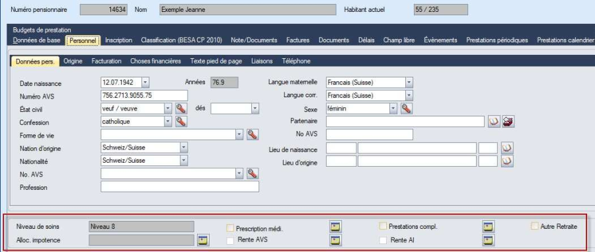Click into the Profession text field
The image size is (595, 252).
coord(180,187)
